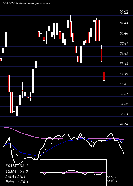Click the 54.49 price axis label
The image size is (133, 186).
click(x=124, y=74)
